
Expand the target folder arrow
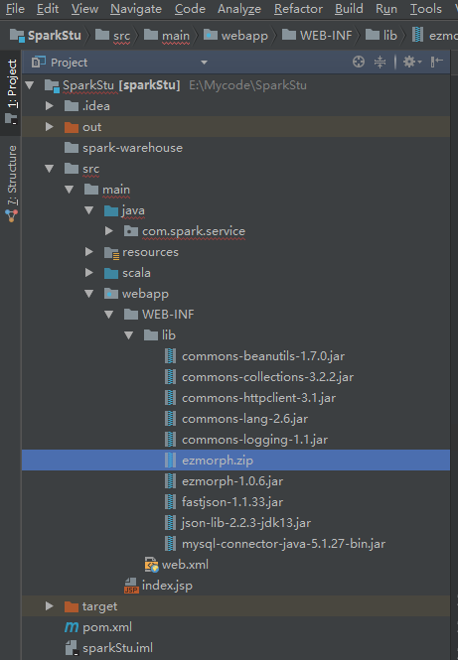click(50, 606)
